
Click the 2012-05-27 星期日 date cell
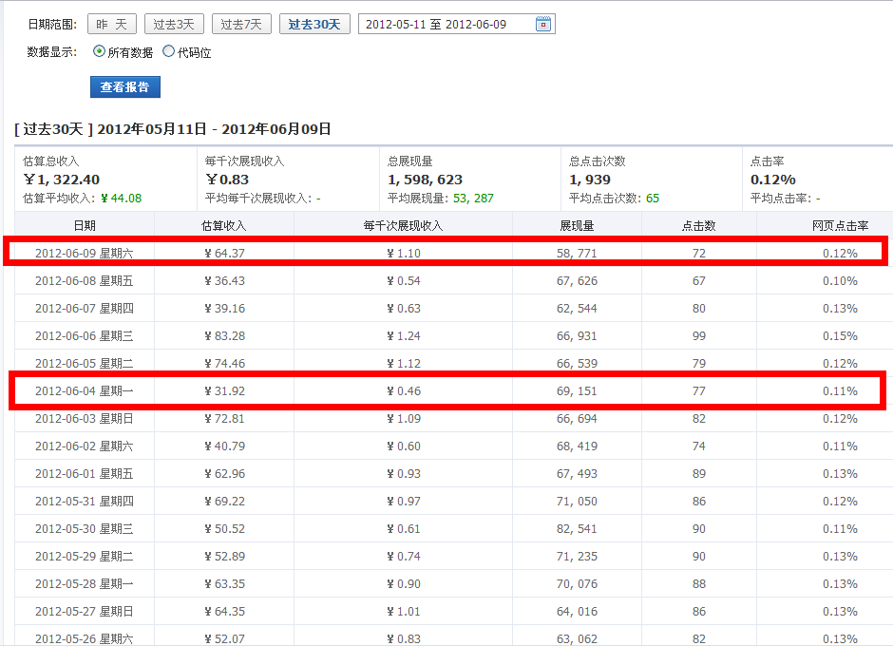coord(85,611)
